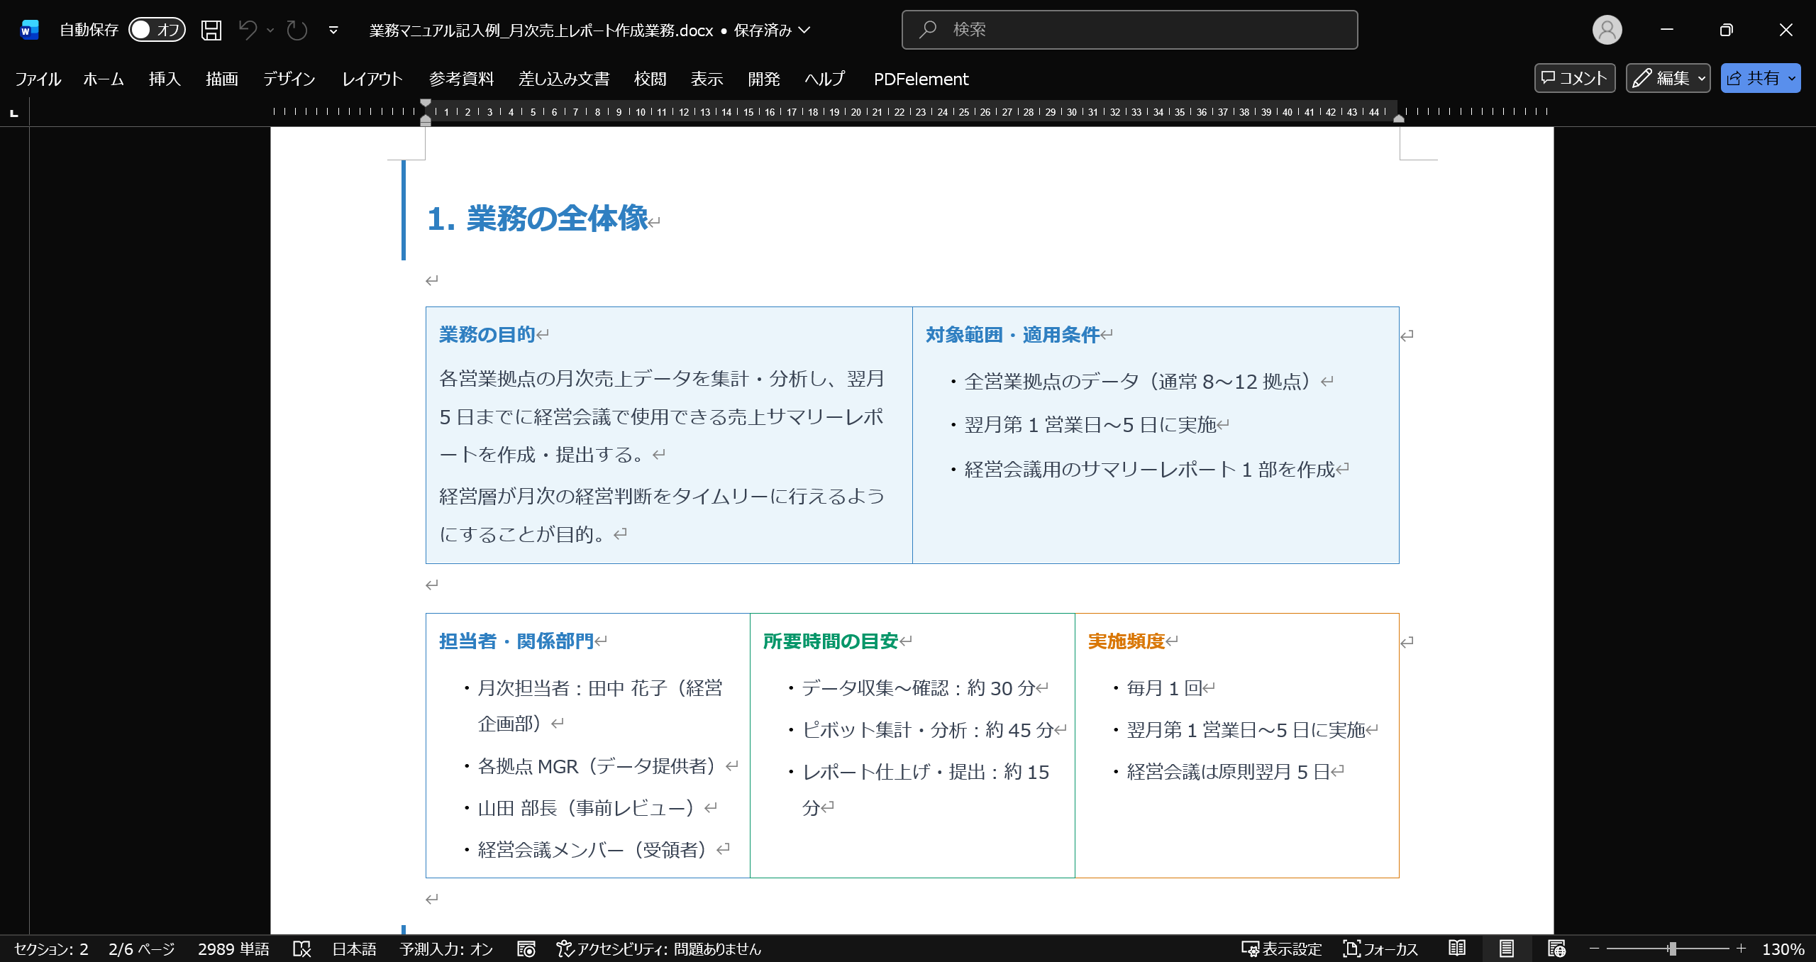This screenshot has width=1816, height=962.
Task: Open the spelling check status icon
Action: (x=302, y=949)
